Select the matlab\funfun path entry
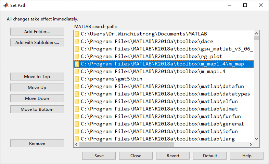 tap(164, 117)
